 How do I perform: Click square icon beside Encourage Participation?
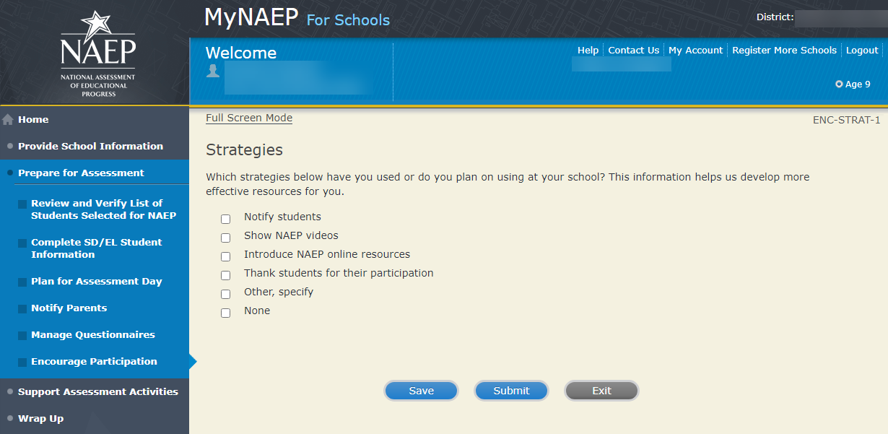22,363
